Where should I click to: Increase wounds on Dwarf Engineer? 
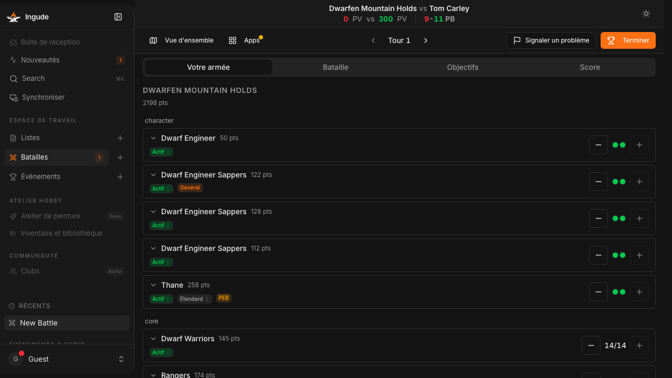click(x=639, y=145)
